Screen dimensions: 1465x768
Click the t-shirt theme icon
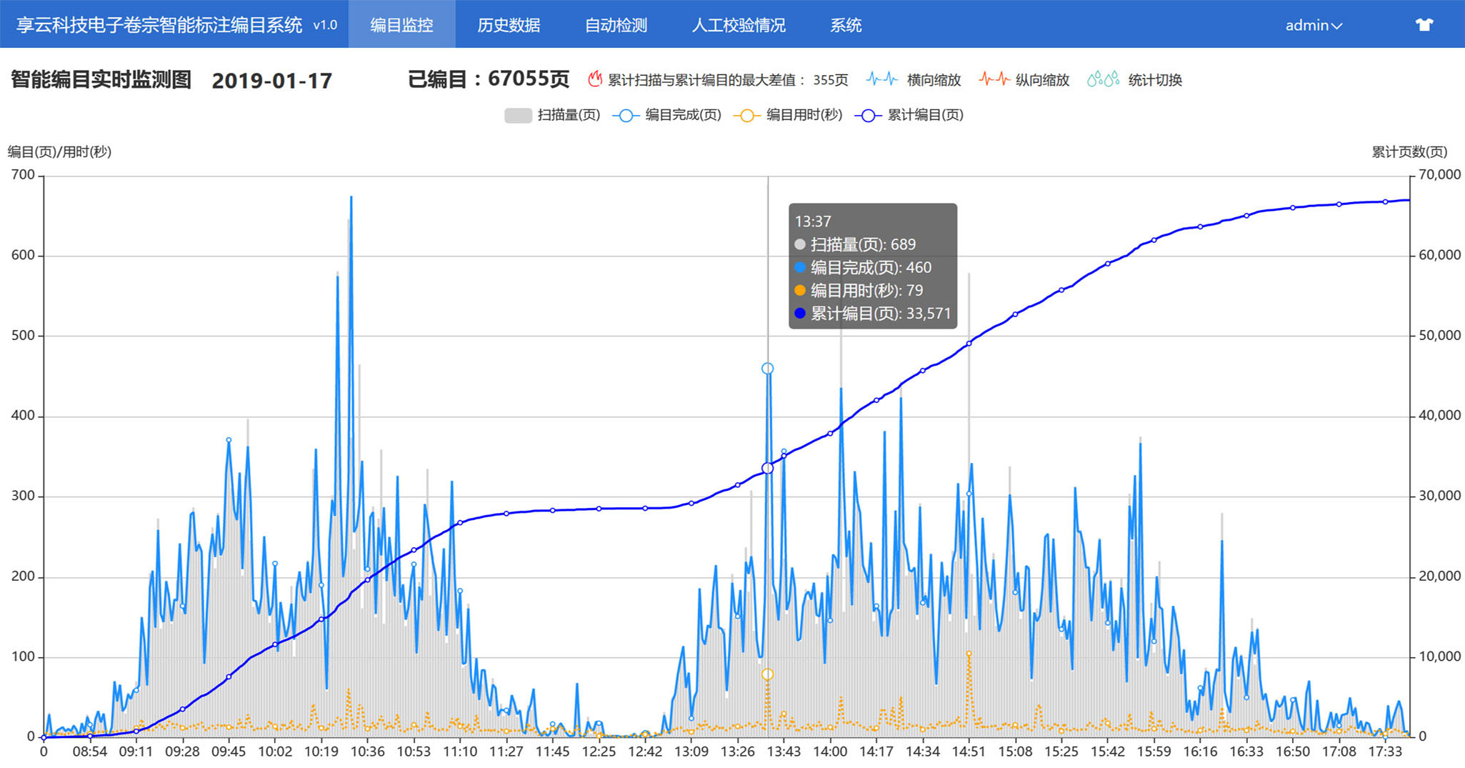click(1424, 25)
